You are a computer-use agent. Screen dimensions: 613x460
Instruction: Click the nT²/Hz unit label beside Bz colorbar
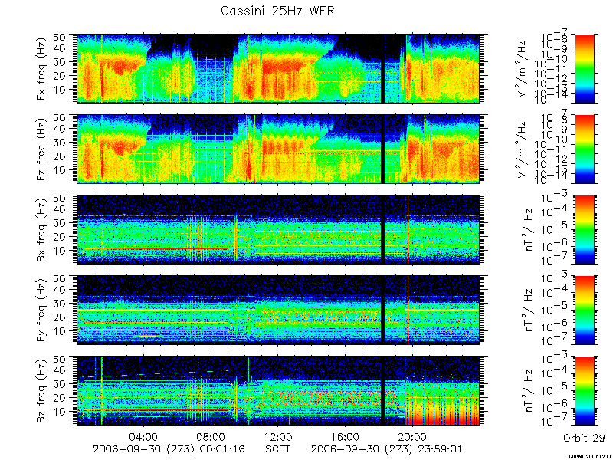coord(529,391)
